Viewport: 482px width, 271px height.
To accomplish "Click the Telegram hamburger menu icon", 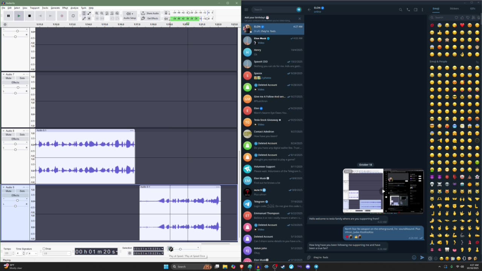I will coord(246,9).
